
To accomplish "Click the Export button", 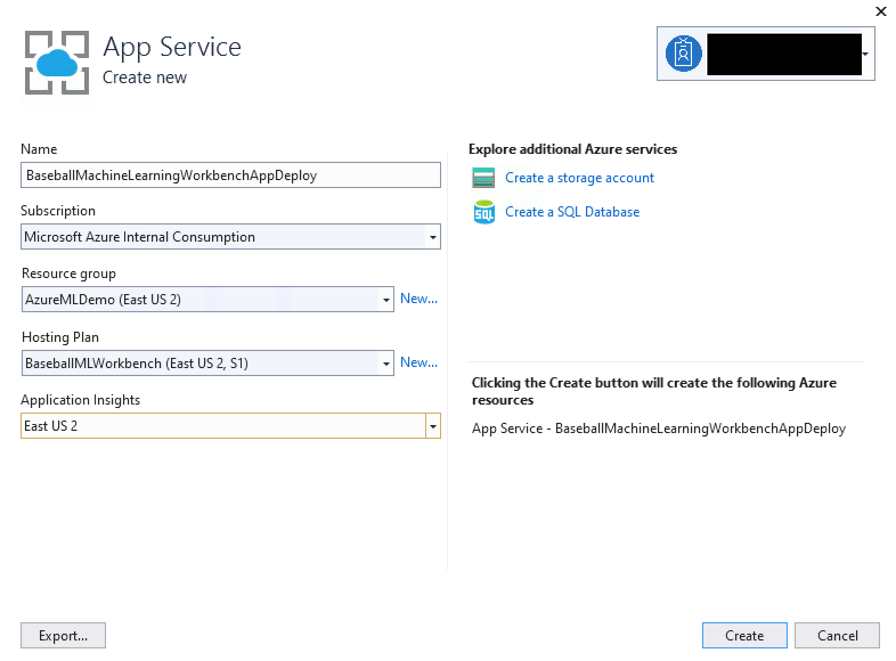I will [63, 635].
